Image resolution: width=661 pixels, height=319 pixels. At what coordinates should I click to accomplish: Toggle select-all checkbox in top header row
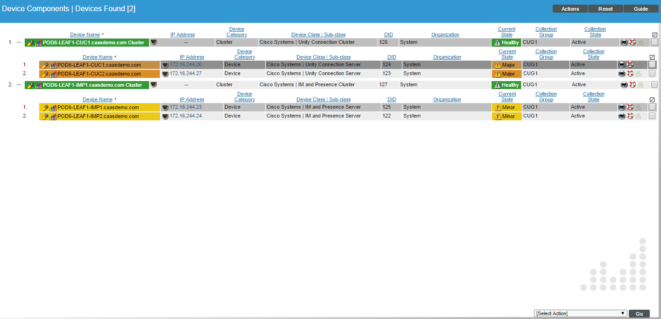[x=654, y=35]
